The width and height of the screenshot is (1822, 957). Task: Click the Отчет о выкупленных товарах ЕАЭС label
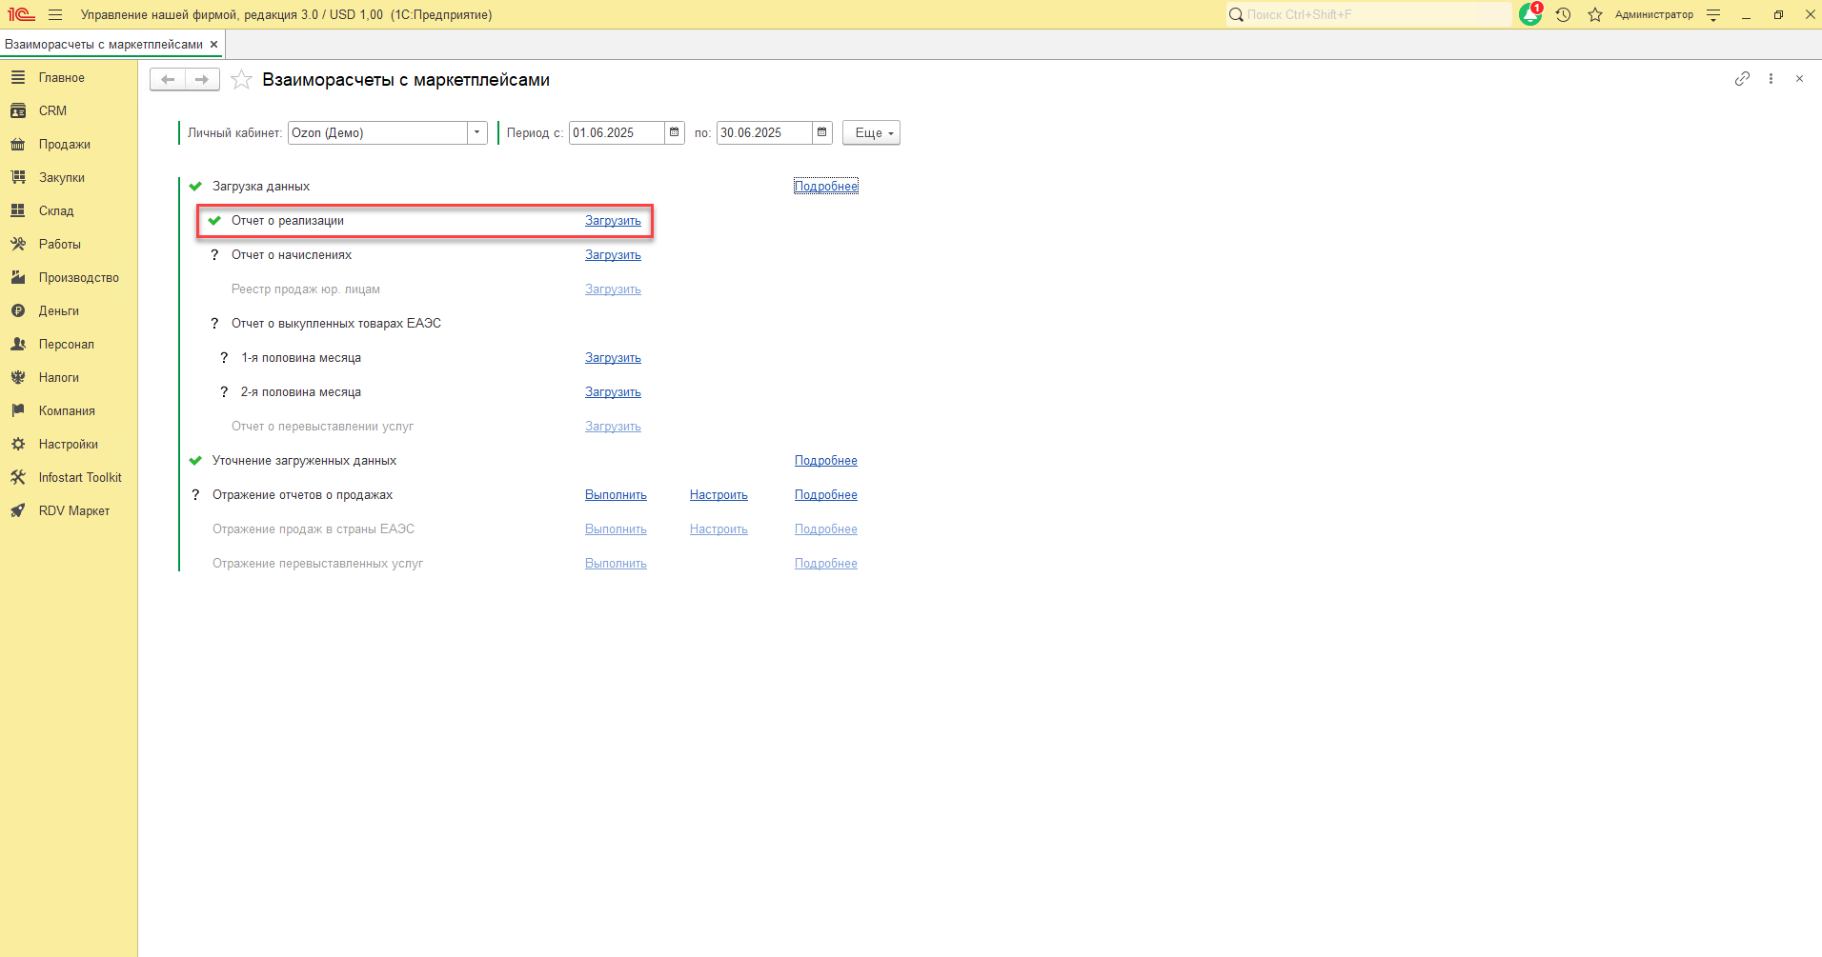coord(336,324)
